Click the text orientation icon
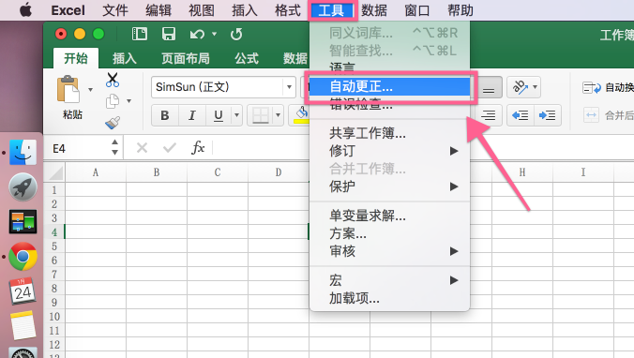Viewport: 634px width, 358px height. coord(520,87)
